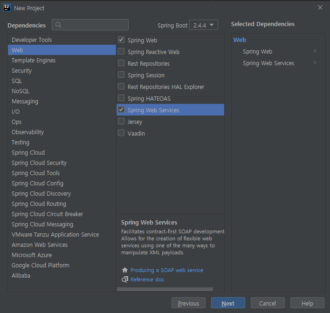
Task: Remove Spring Web Services from selected dependencies
Action: [315, 62]
